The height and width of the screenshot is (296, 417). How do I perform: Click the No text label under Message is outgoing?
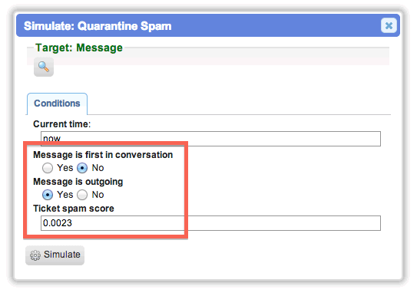pyautogui.click(x=98, y=195)
